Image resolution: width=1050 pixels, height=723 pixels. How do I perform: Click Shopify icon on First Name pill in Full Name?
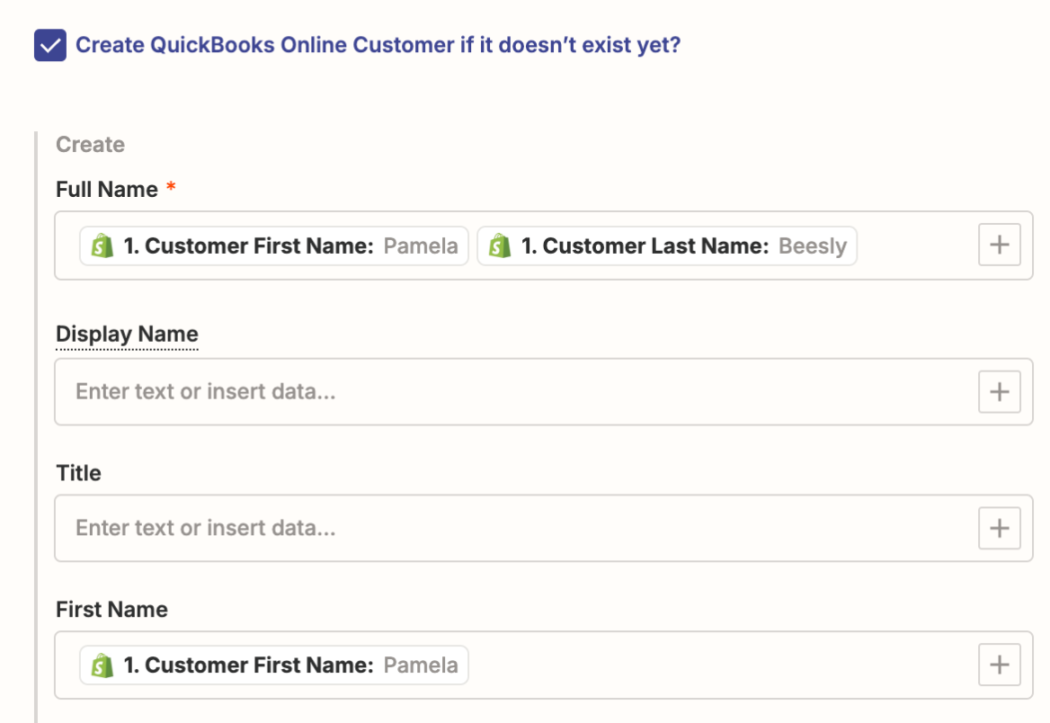pyautogui.click(x=102, y=245)
